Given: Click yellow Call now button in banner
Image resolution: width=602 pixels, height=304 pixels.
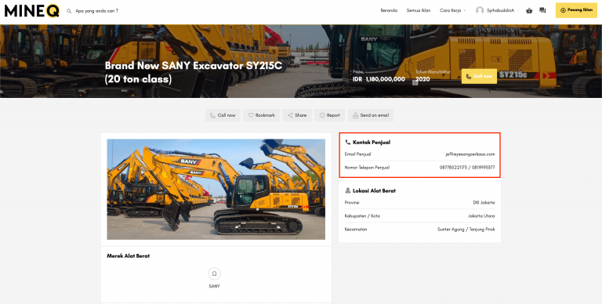Looking at the screenshot, I should point(479,76).
